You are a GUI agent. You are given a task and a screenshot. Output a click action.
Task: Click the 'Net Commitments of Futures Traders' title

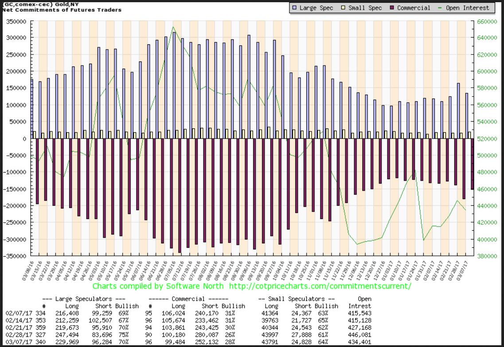61,10
